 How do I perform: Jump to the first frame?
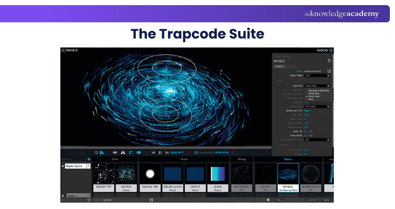[x=153, y=153]
